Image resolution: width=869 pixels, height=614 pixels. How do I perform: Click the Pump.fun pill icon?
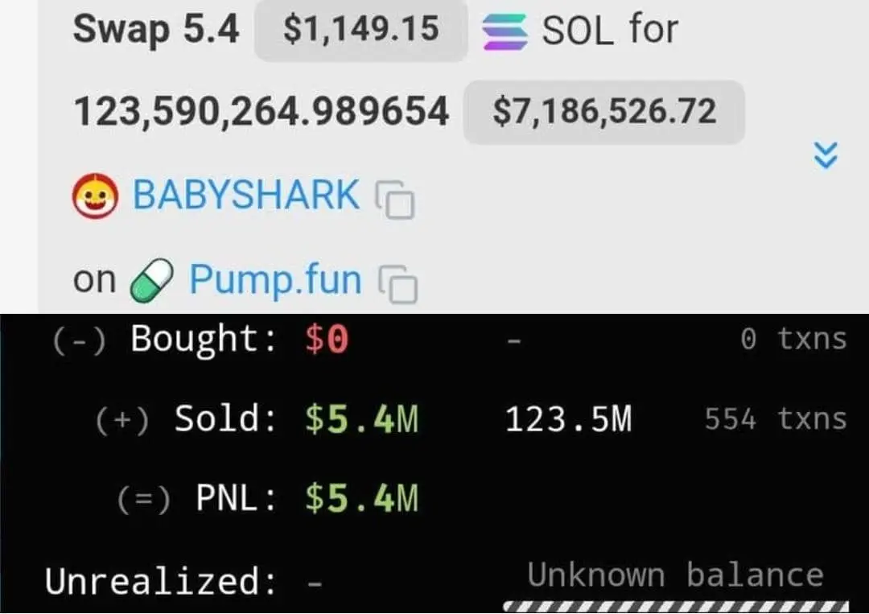tap(151, 280)
